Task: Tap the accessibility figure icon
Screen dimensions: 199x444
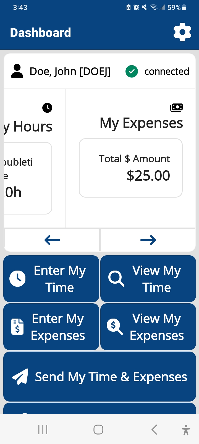Action: pyautogui.click(x=186, y=430)
